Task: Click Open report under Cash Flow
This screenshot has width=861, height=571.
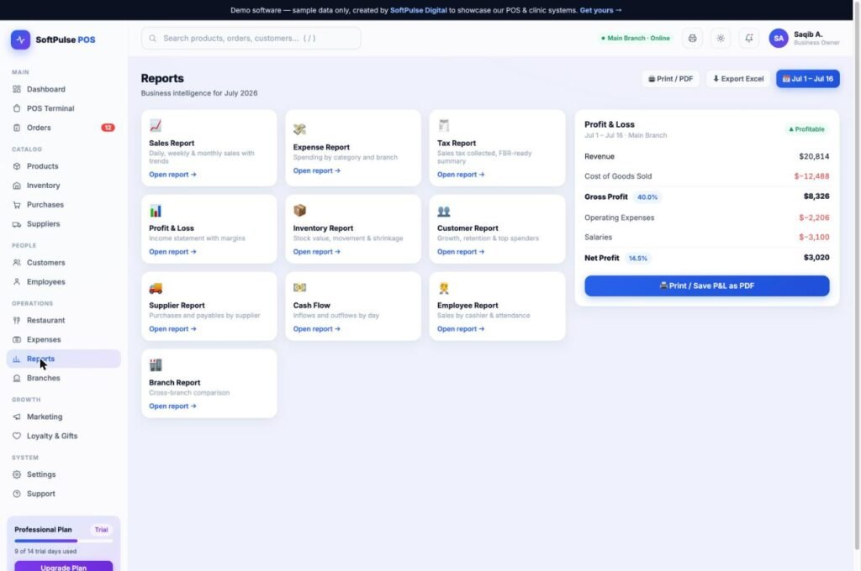Action: [x=316, y=329]
